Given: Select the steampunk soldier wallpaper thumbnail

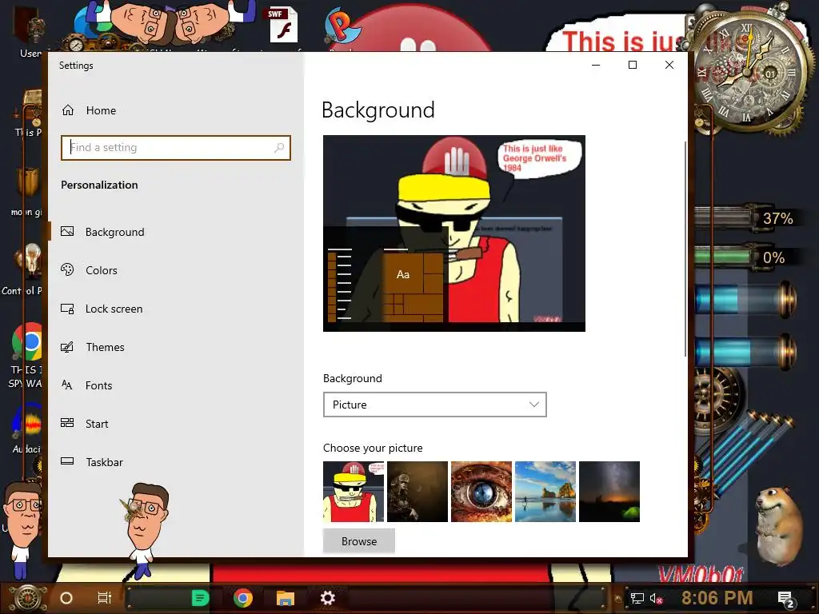Looking at the screenshot, I should (417, 492).
